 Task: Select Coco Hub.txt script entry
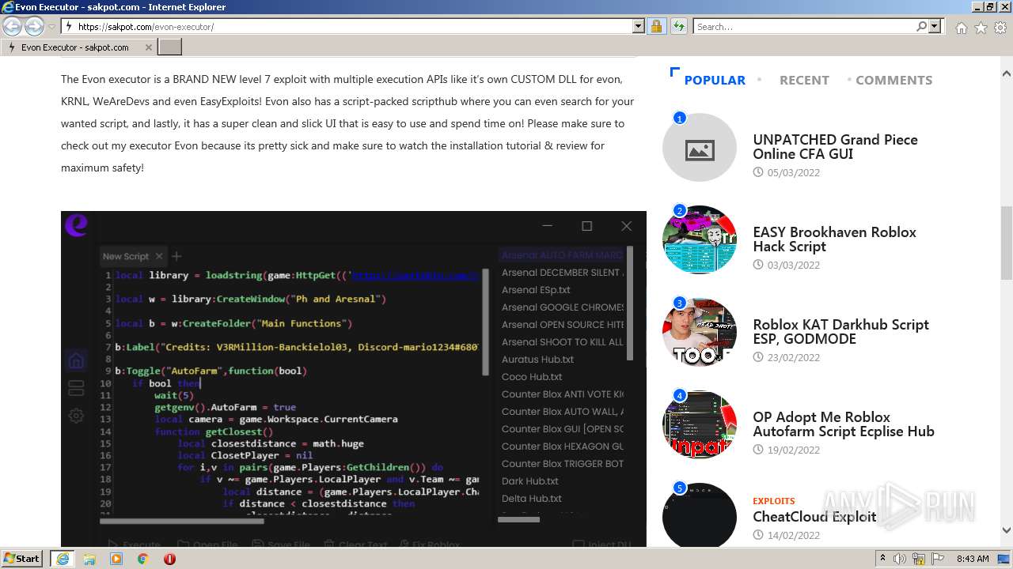tap(532, 377)
